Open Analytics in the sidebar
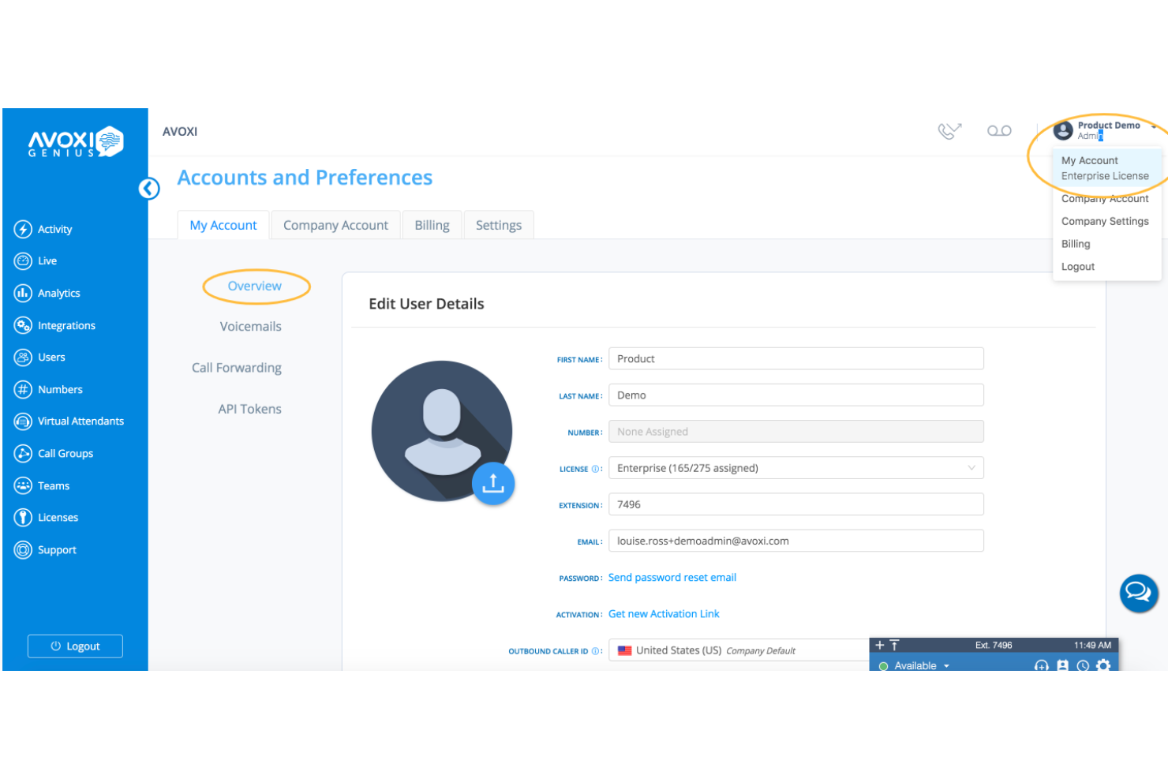Image resolution: width=1168 pixels, height=779 pixels. pos(47,293)
